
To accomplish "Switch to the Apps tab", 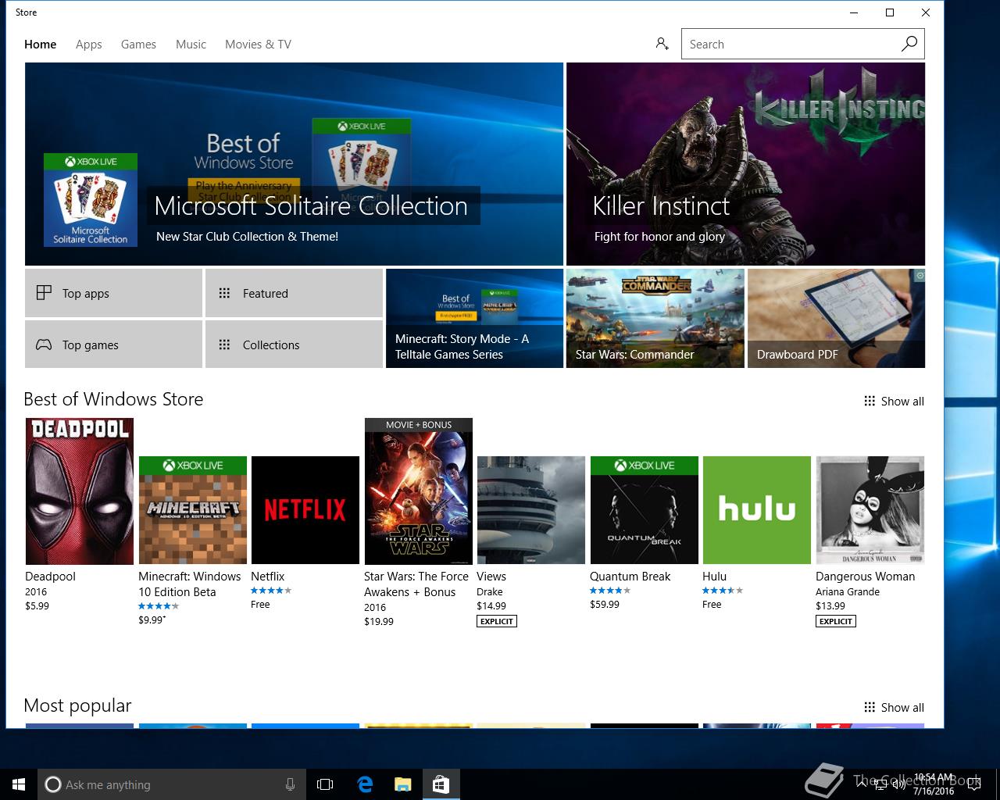I will click(89, 45).
